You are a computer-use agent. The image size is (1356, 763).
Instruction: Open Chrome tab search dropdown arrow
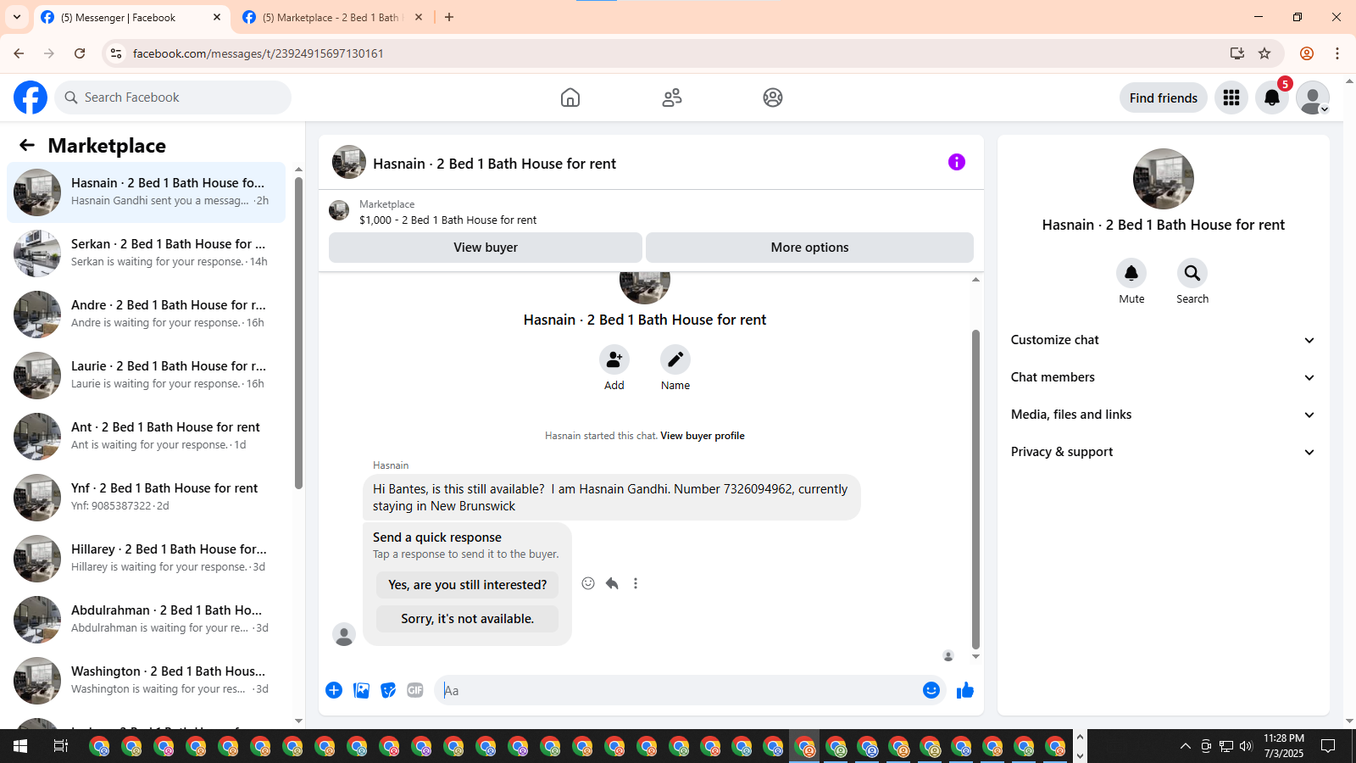pos(17,17)
